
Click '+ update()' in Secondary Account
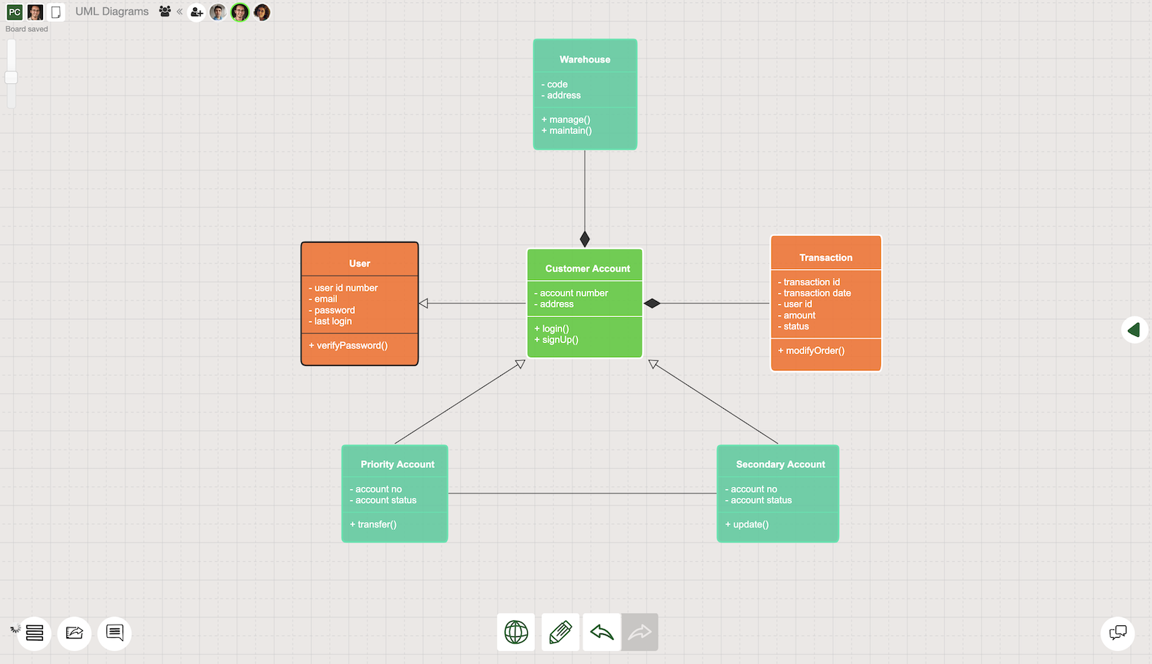[x=747, y=524]
